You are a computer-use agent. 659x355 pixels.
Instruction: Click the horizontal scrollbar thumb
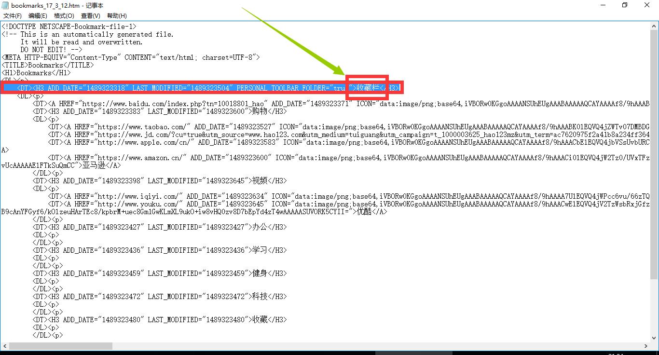click(x=61, y=346)
